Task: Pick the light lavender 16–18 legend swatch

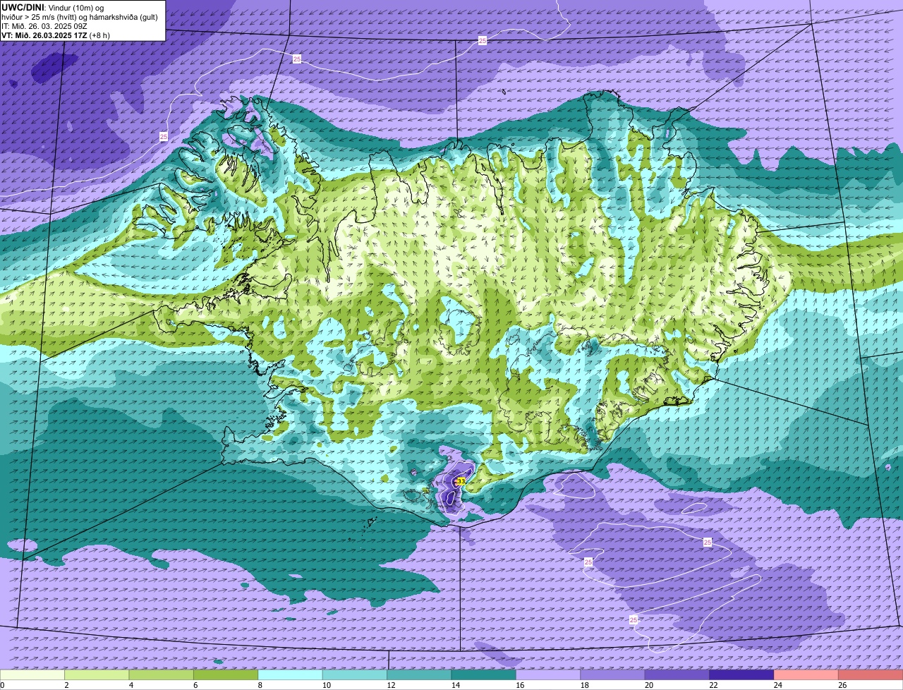Action: click(x=548, y=674)
